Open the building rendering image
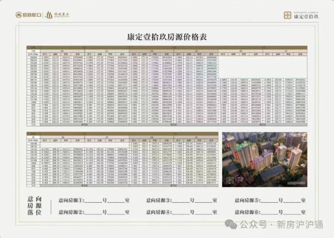 (264, 159)
